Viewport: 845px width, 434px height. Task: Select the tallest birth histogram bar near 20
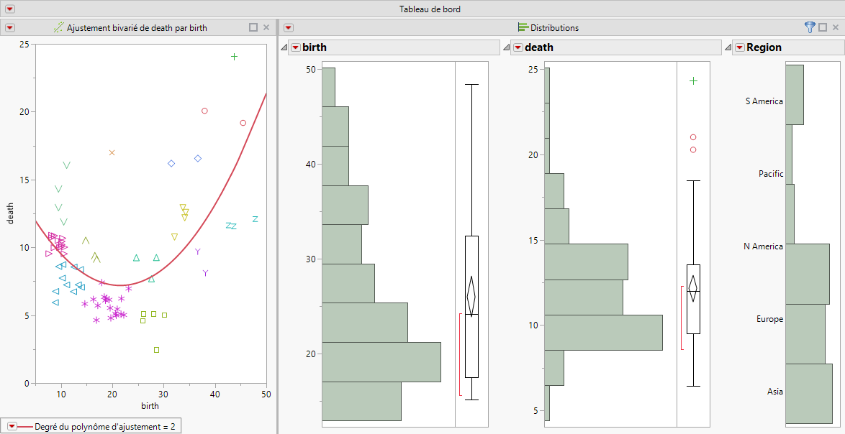(x=381, y=362)
